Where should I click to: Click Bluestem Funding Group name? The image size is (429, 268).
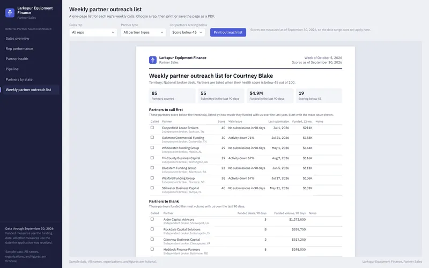[x=179, y=168]
